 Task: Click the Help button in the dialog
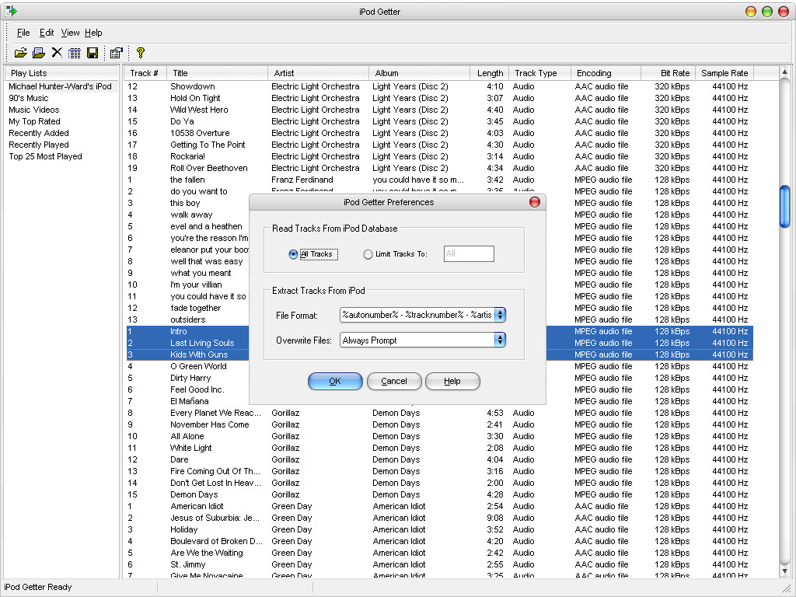[x=452, y=381]
